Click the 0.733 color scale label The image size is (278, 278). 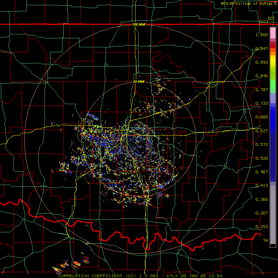[x=262, y=103]
